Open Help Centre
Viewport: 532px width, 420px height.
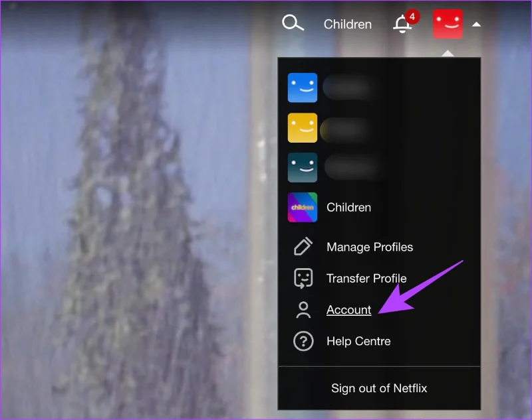coord(358,341)
